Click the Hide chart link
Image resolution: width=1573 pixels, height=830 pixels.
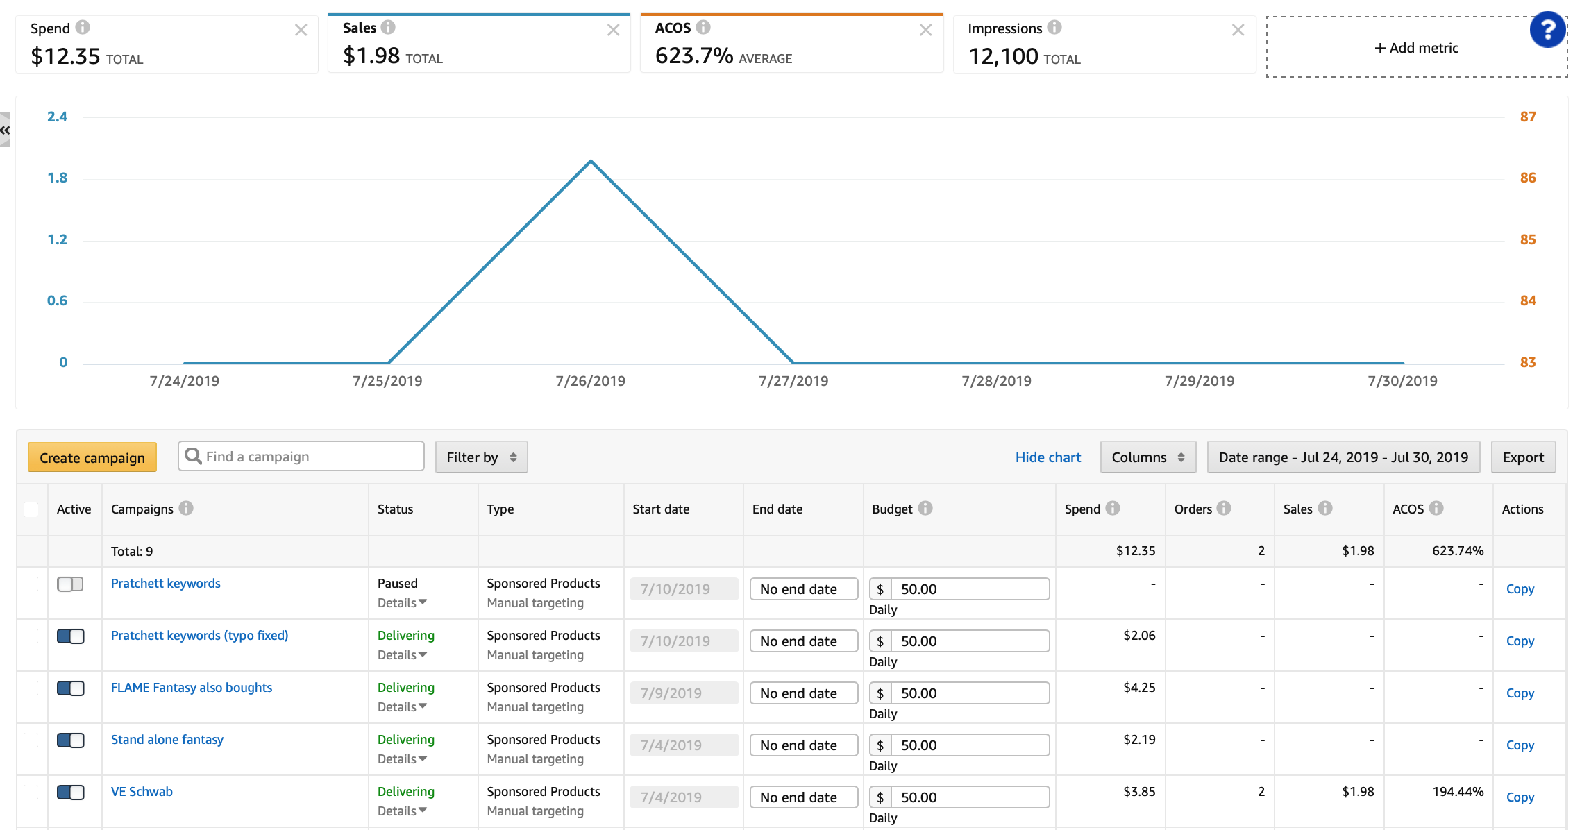pyautogui.click(x=1048, y=457)
